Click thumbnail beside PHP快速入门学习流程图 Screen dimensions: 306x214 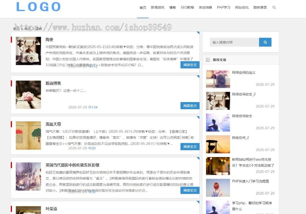pyautogui.click(x=218, y=188)
